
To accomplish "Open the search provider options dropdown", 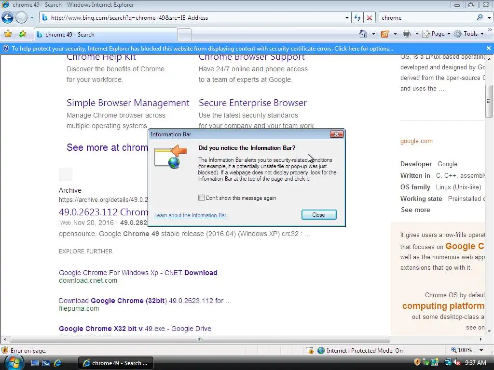I will coord(489,18).
